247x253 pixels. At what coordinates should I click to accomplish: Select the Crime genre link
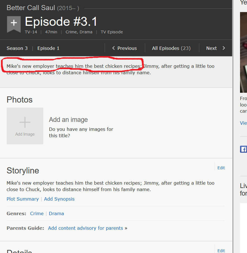tap(37, 213)
